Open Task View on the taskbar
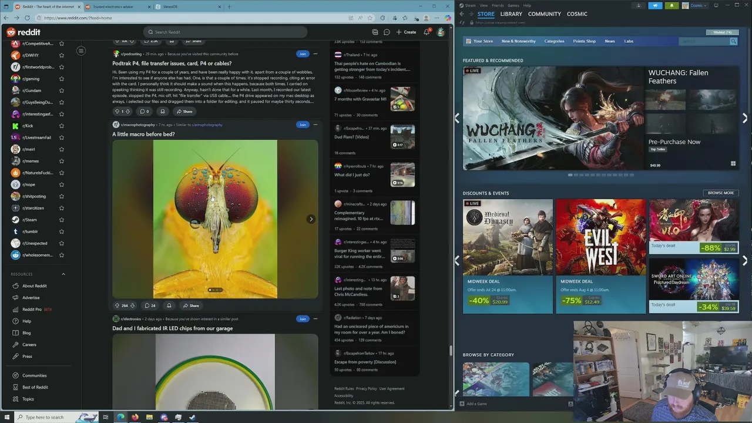 [x=106, y=417]
